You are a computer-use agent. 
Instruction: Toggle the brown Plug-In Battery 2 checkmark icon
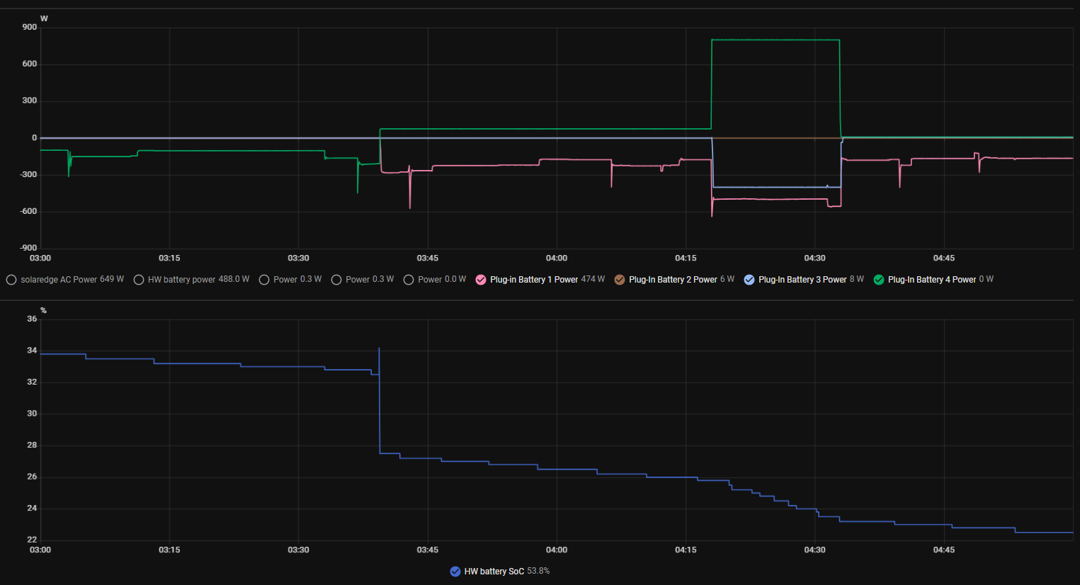click(x=620, y=280)
